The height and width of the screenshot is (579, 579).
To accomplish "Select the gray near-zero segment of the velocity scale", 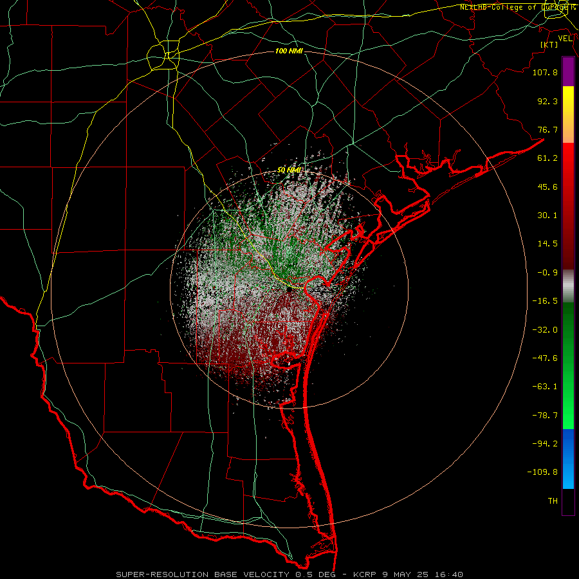I will (568, 286).
